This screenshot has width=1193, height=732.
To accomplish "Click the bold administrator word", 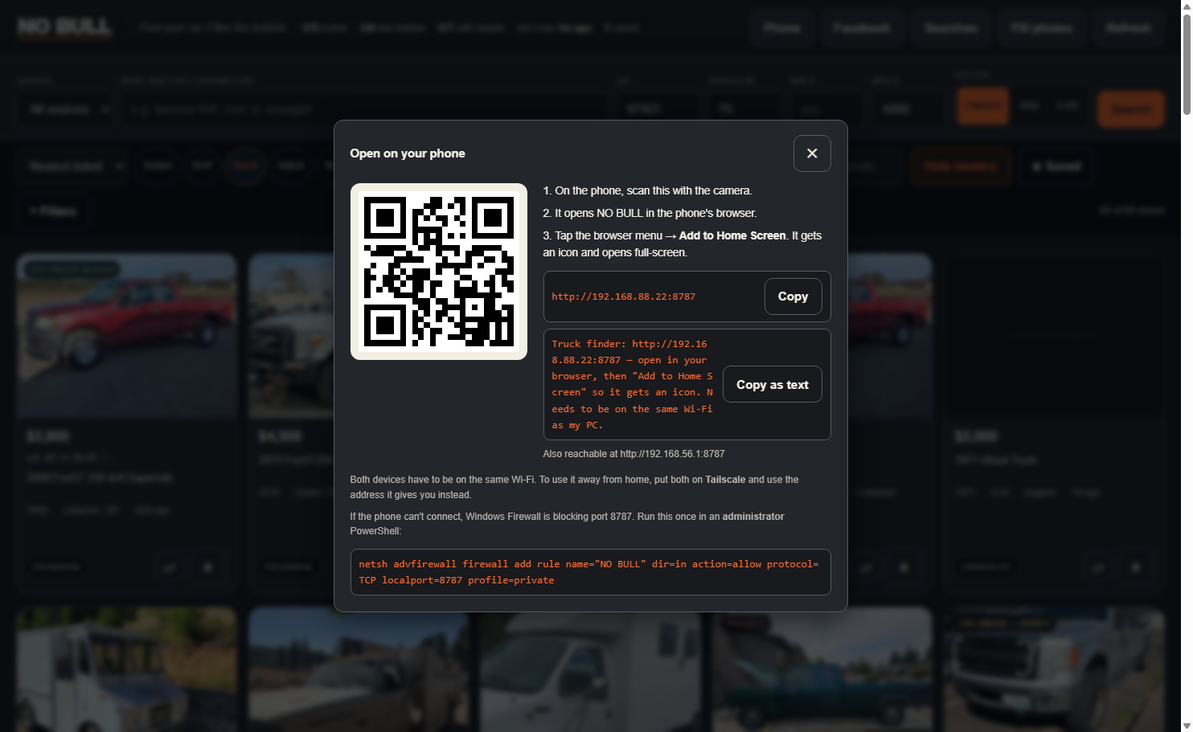I will (753, 517).
